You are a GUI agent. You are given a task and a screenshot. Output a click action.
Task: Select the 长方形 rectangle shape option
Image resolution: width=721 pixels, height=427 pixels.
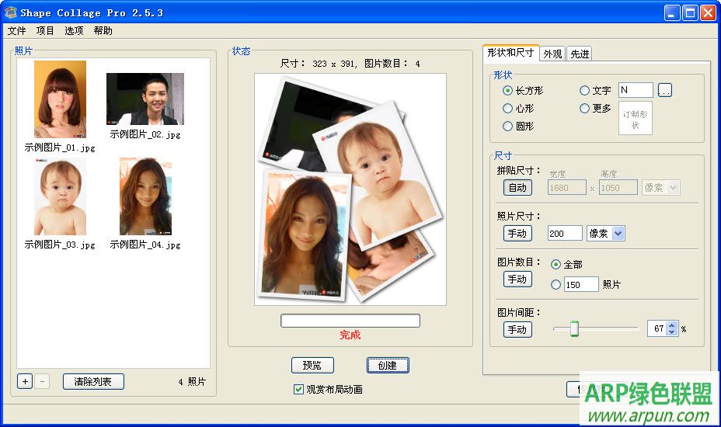click(523, 91)
